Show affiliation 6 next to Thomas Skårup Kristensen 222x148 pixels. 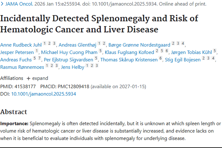(160, 59)
